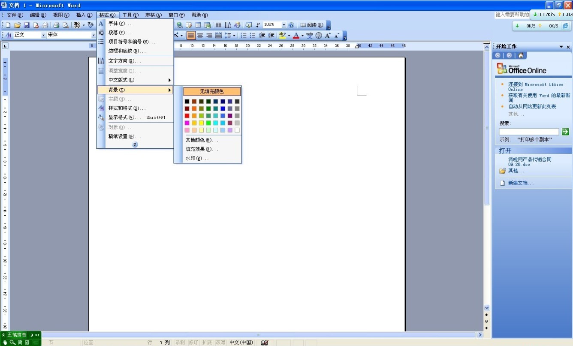
Task: Open the font color dropdown arrow
Action: click(302, 36)
